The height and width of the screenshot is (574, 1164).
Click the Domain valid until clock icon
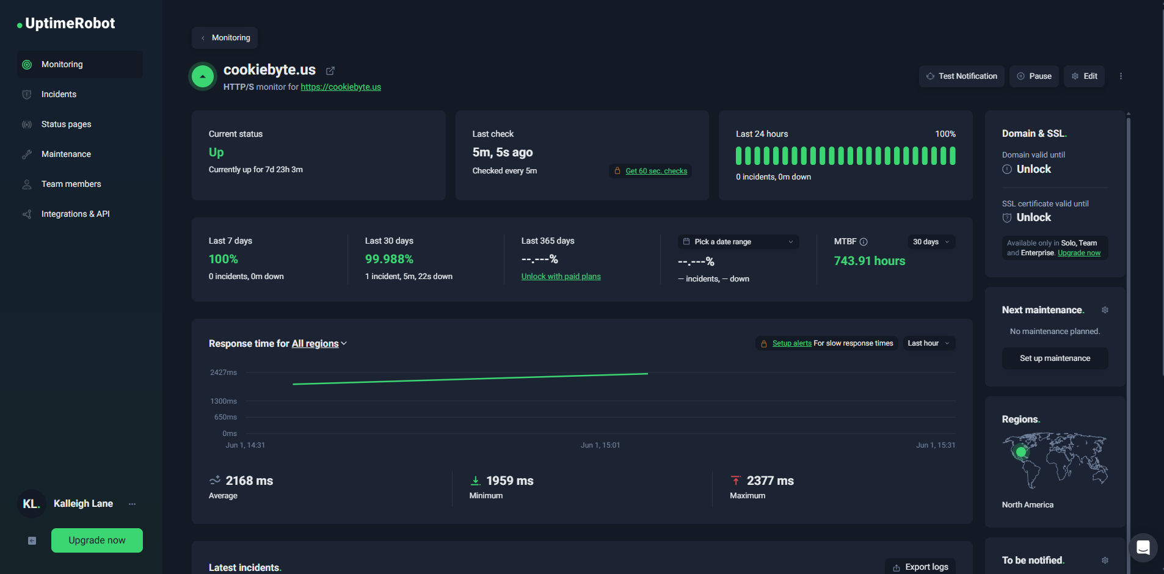1007,169
